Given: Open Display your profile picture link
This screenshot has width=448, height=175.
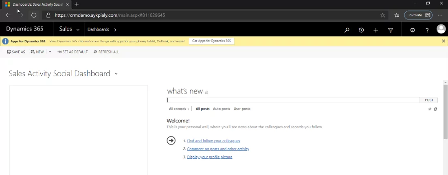Looking at the screenshot, I should (210, 157).
